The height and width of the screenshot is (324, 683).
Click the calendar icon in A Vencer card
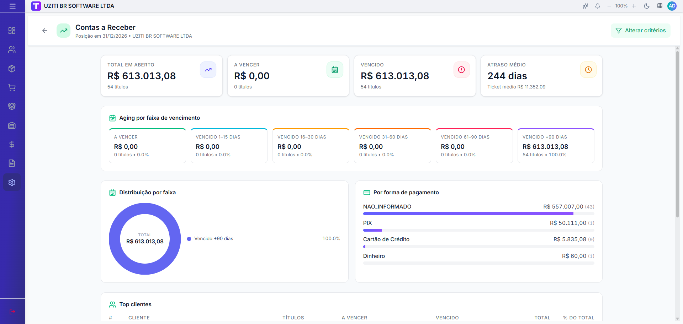click(335, 70)
